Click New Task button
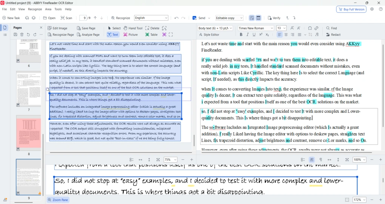 point(11,18)
